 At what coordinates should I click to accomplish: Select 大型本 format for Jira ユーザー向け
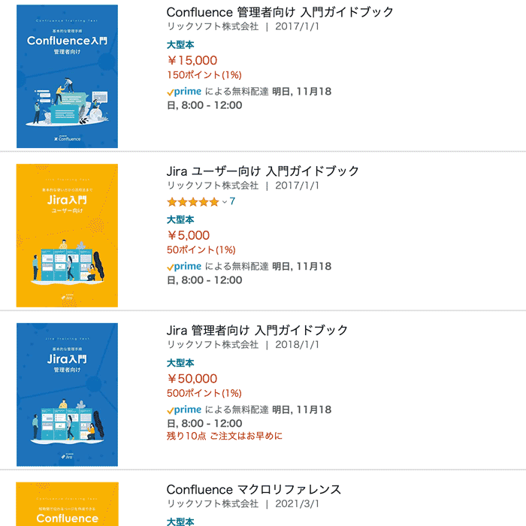point(180,219)
